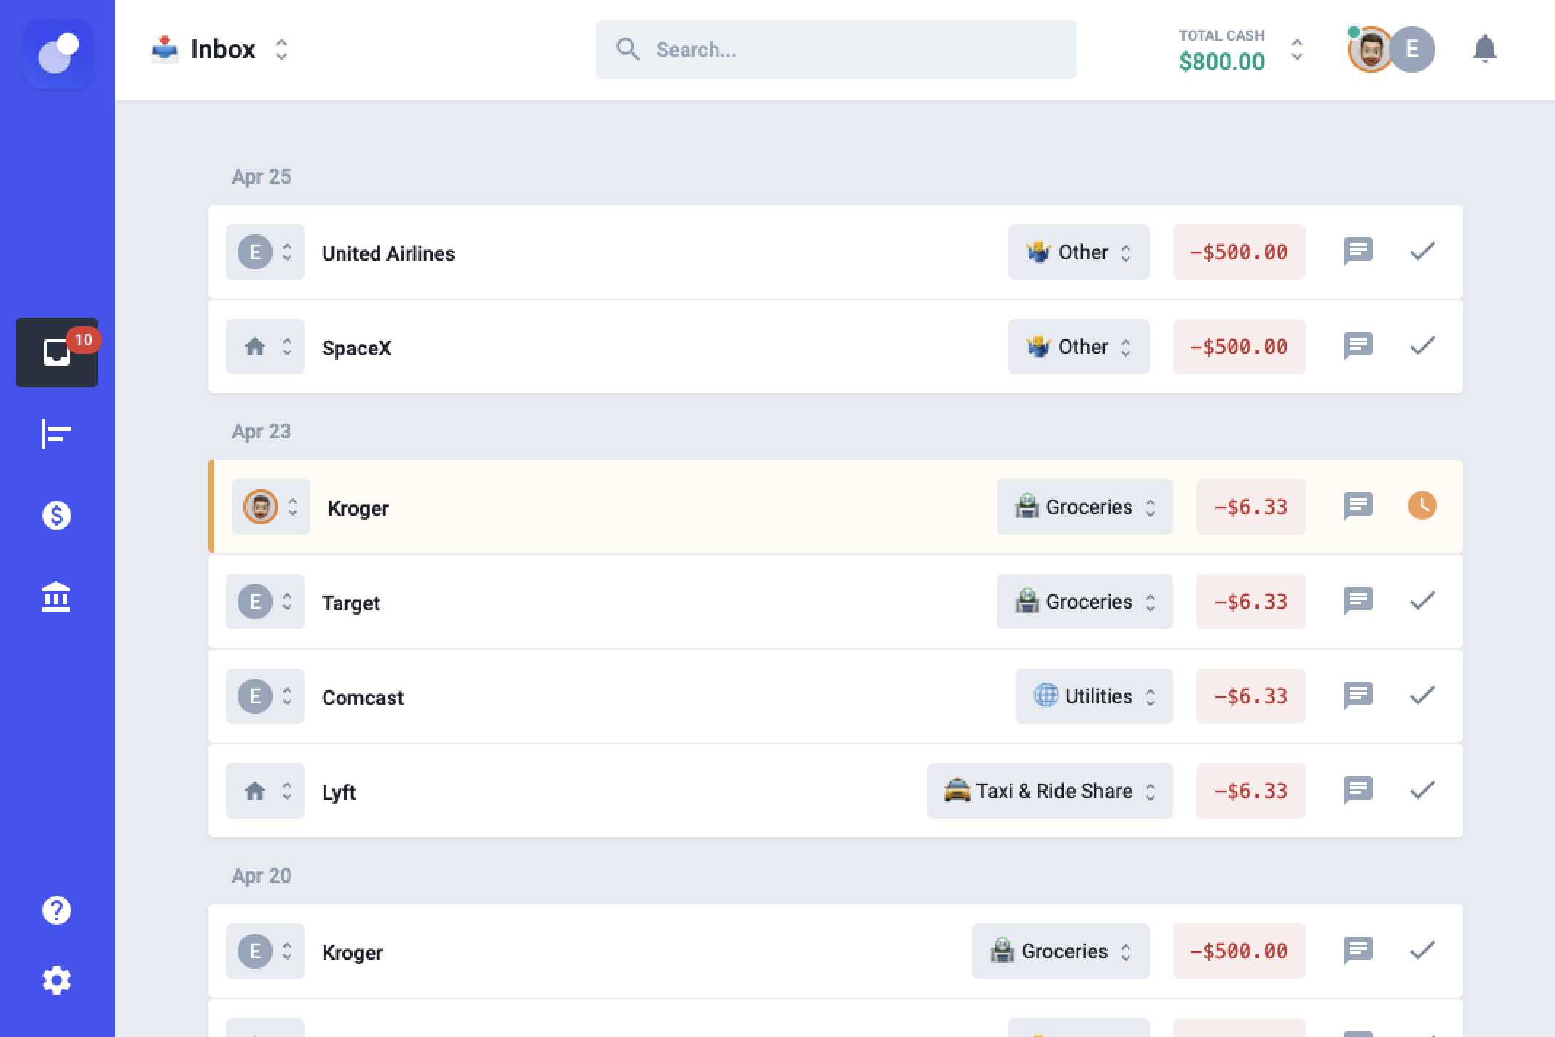Check off the Target transaction
This screenshot has width=1555, height=1037.
click(x=1422, y=602)
